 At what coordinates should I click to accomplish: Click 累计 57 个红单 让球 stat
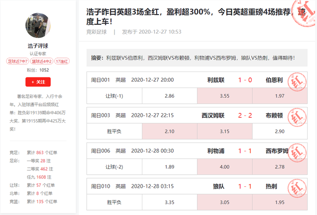(41, 185)
